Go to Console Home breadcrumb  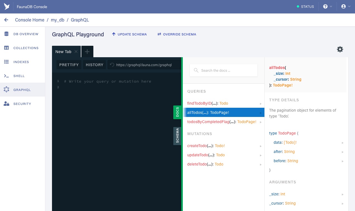(30, 20)
